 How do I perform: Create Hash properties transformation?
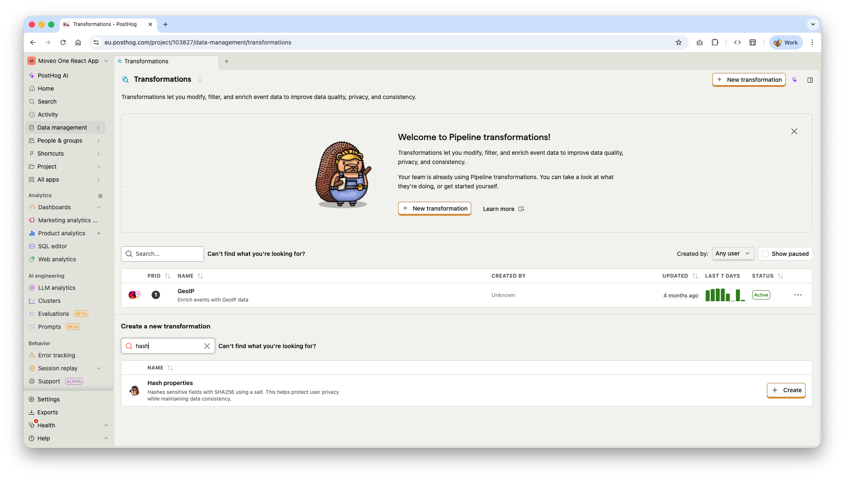coord(786,390)
